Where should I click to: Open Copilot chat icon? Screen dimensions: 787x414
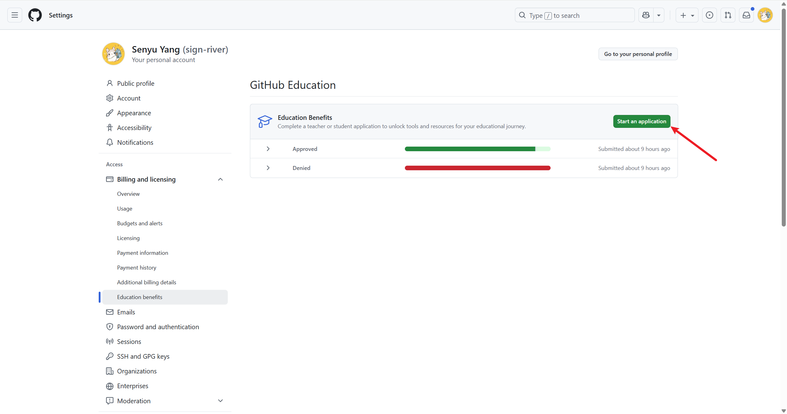click(x=646, y=15)
